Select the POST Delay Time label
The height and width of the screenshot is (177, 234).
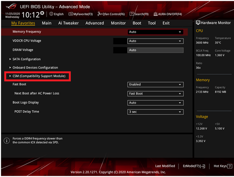point(27,111)
